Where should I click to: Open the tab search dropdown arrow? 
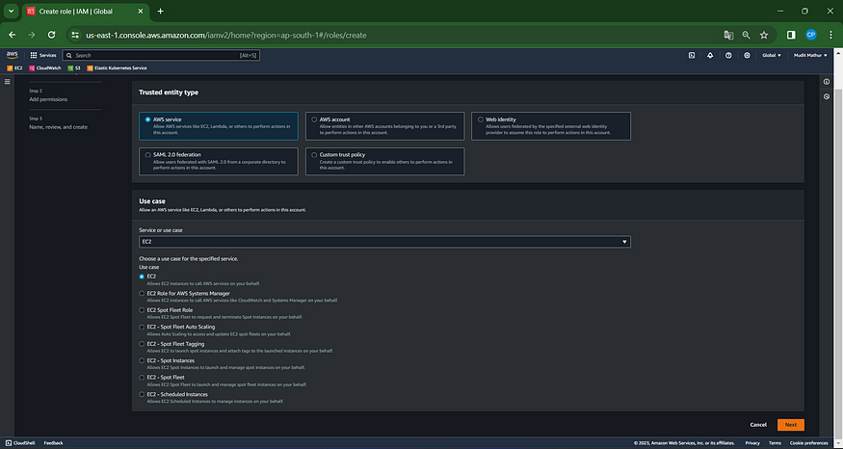coord(11,12)
